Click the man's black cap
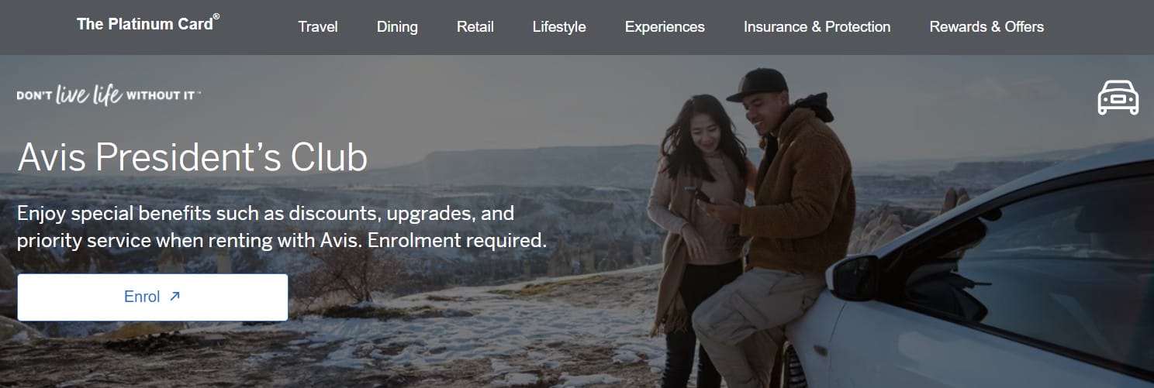This screenshot has width=1154, height=388. click(x=758, y=84)
